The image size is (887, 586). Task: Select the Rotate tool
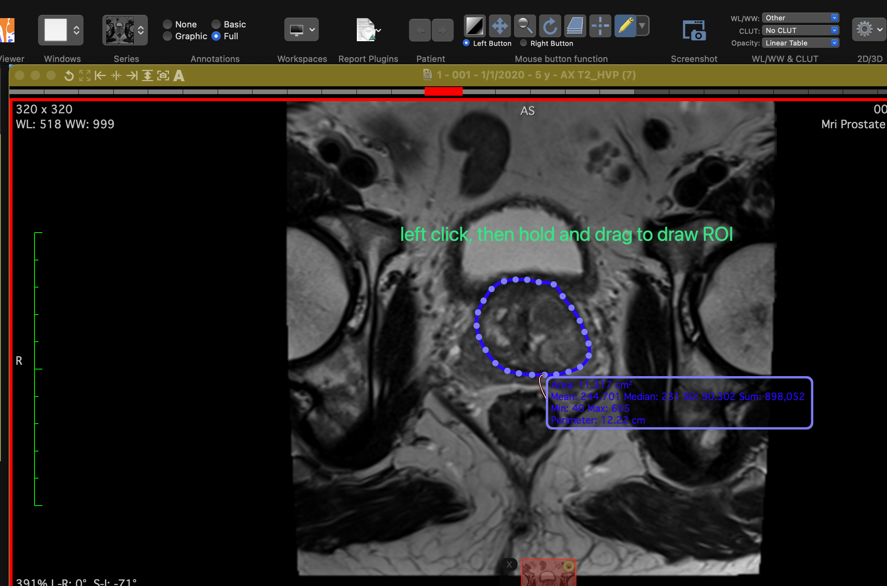550,26
